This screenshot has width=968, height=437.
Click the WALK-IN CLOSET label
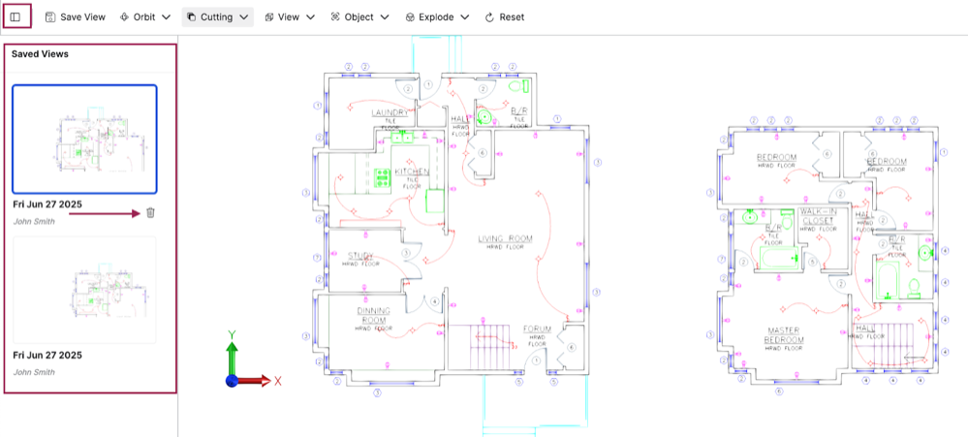[x=818, y=215]
